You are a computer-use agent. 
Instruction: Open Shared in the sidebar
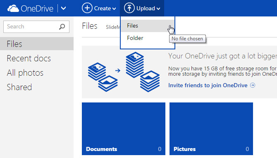click(19, 87)
